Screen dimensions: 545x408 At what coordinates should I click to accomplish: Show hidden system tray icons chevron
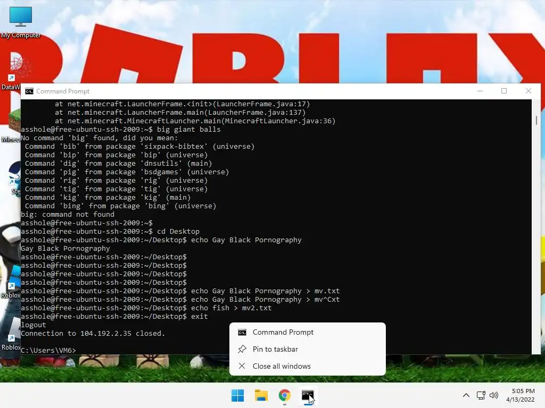click(466, 395)
